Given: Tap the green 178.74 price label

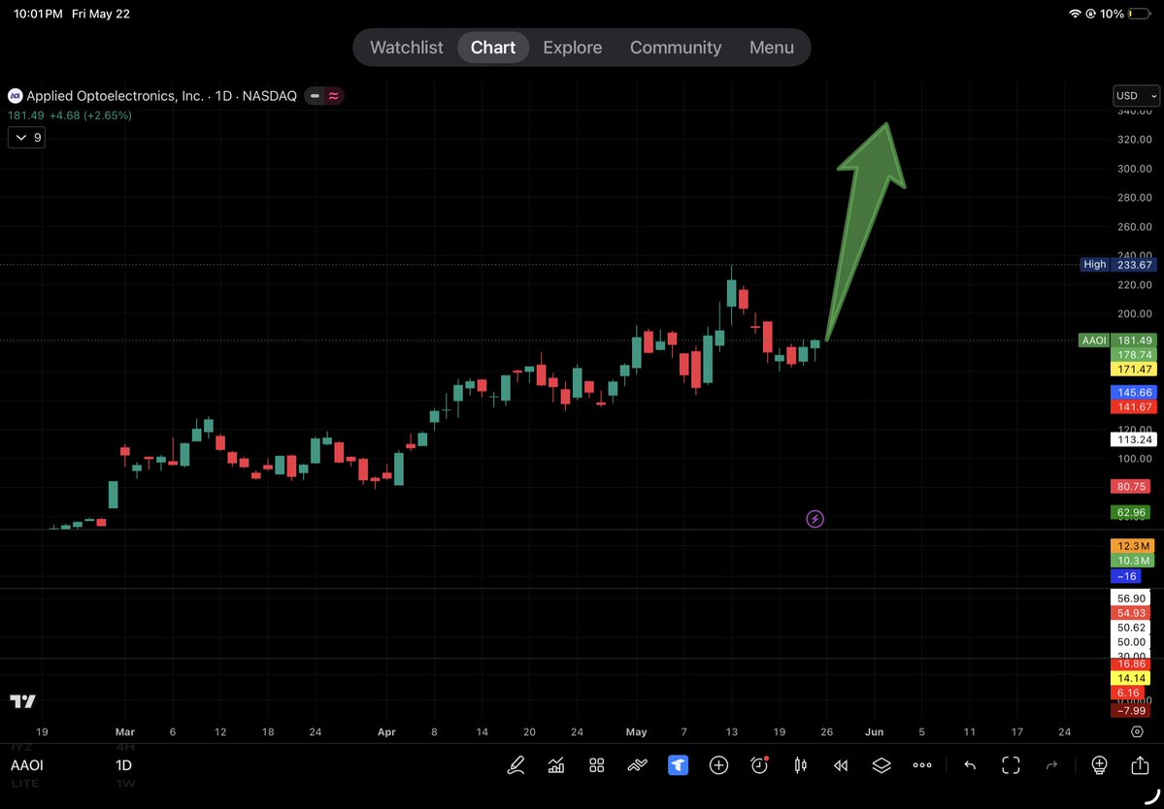Looking at the screenshot, I should pyautogui.click(x=1134, y=354).
